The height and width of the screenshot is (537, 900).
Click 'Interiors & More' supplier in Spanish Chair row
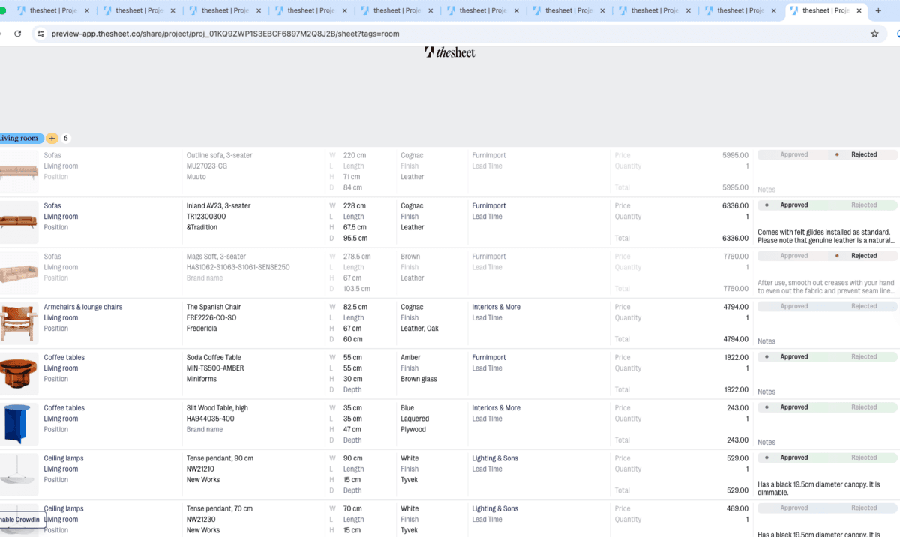point(496,307)
